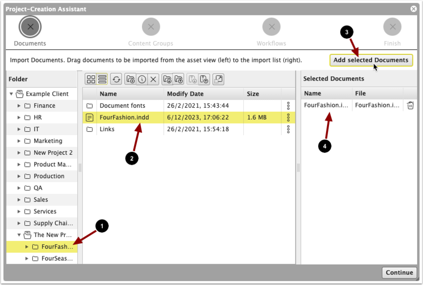The image size is (423, 285).
Task: Click Name header in Selected Documents
Action: 327,94
